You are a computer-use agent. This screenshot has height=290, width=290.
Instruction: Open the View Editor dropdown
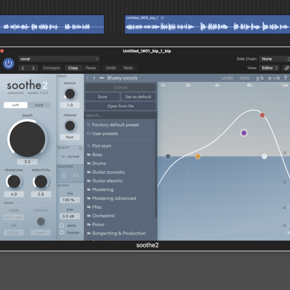click(x=269, y=68)
